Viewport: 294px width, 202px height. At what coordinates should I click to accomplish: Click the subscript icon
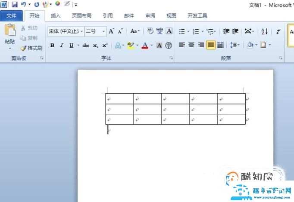click(95, 46)
